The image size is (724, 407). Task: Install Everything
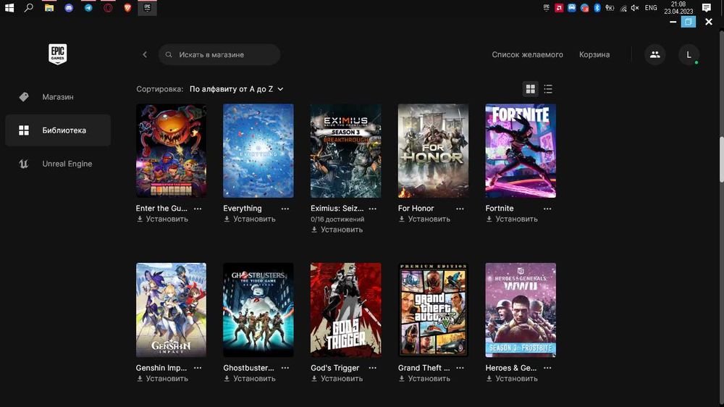coord(250,219)
